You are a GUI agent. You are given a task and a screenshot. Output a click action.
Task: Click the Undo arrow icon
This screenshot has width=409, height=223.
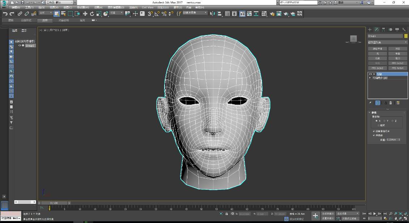[x=5, y=14]
